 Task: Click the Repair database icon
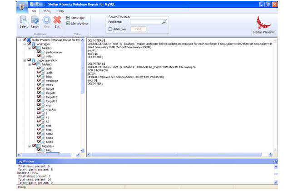click(x=35, y=20)
